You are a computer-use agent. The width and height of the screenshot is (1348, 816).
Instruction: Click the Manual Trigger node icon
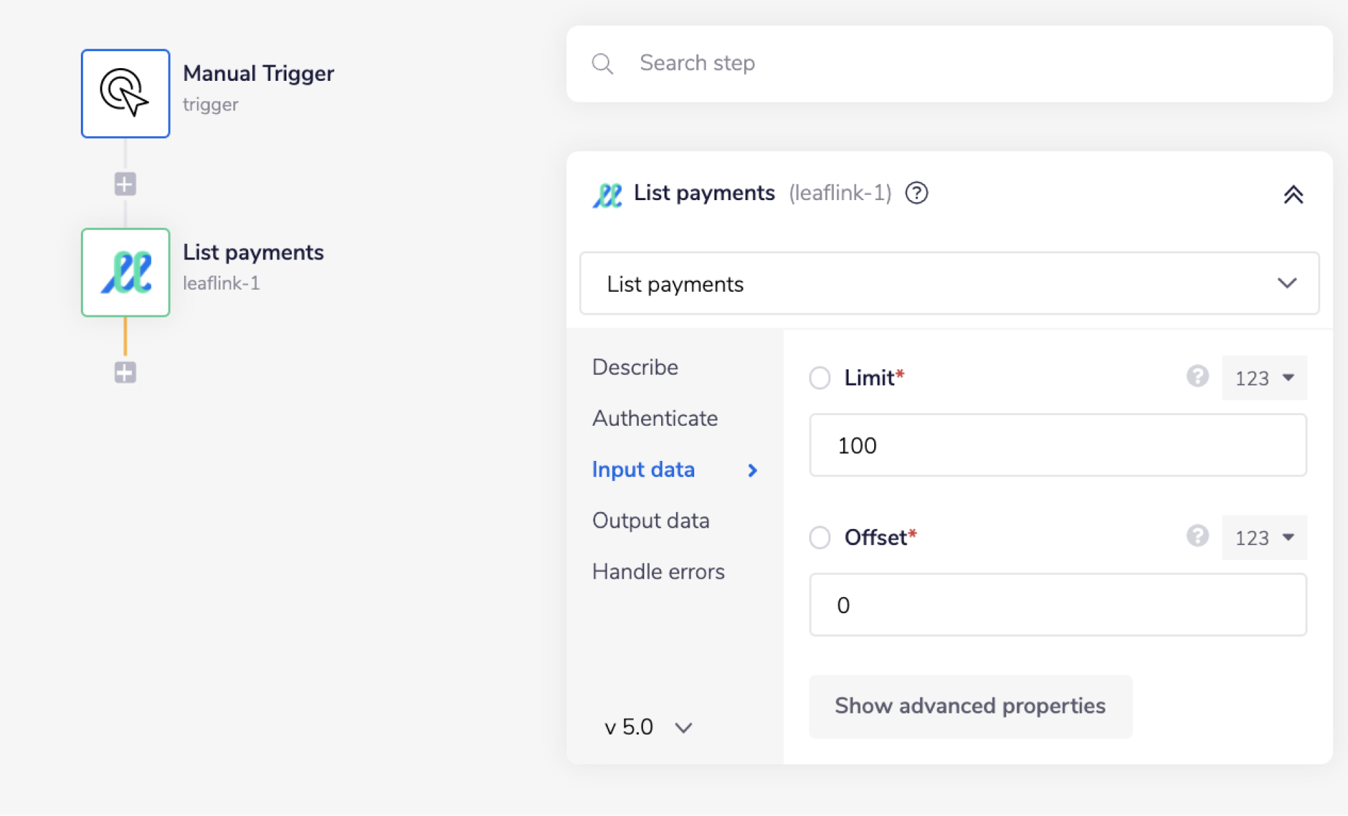[125, 94]
